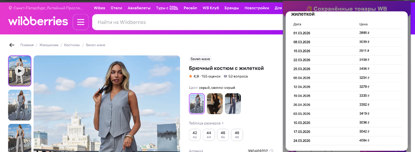Click the Цена column header
This screenshot has height=152, width=415.
363,24
